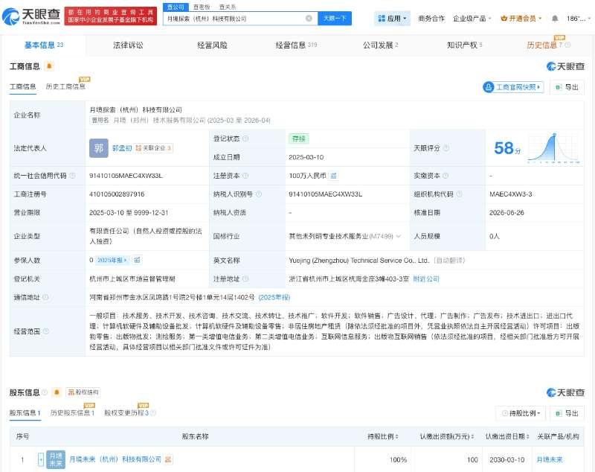Click info icon beside 天眼评分
595x472 pixels.
[446, 147]
